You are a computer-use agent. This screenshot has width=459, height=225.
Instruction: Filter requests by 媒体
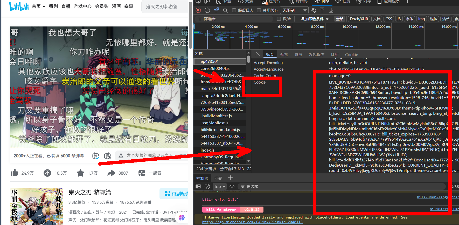(434, 19)
